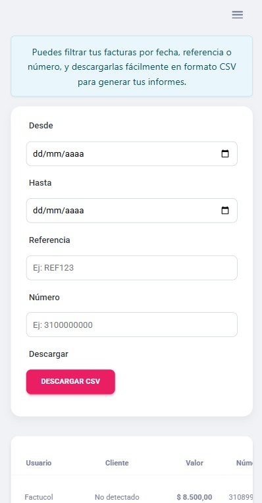Click the $ 8.500,00 value cell

point(194,497)
